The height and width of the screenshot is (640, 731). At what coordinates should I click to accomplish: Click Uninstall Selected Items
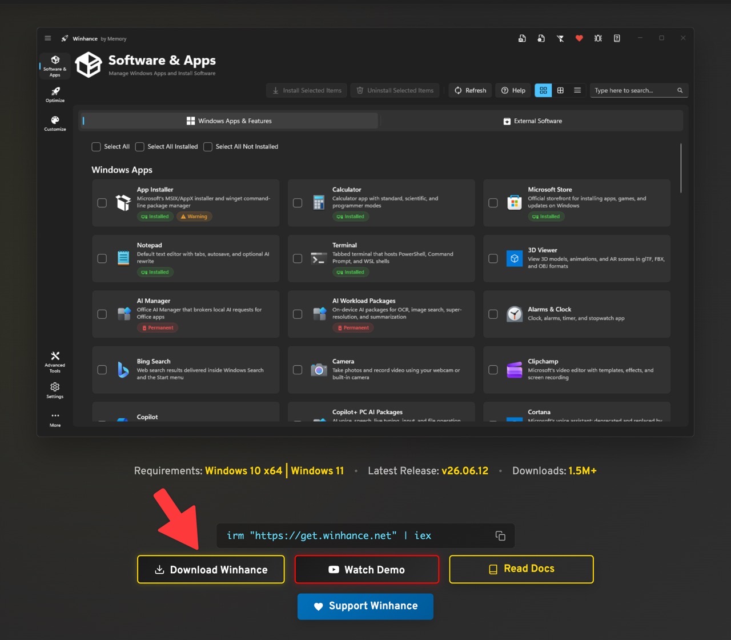tap(395, 90)
